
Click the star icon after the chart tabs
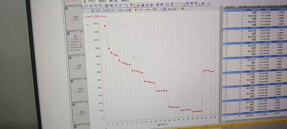coord(174,9)
